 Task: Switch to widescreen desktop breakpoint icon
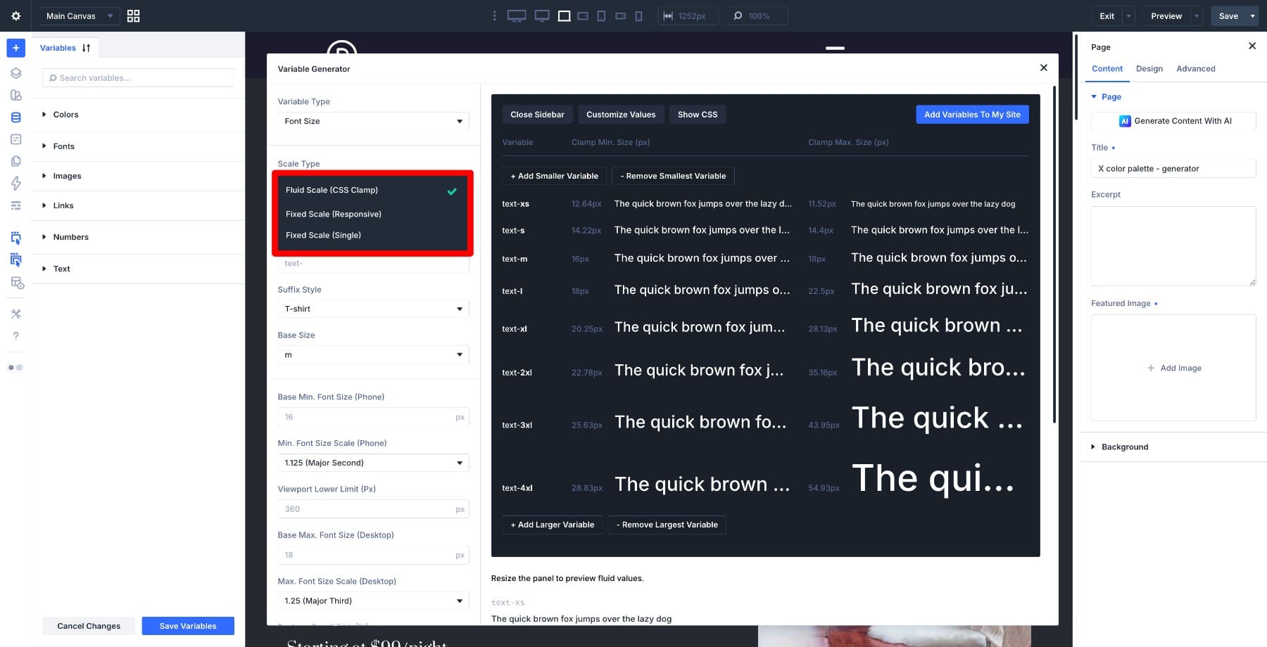click(517, 15)
